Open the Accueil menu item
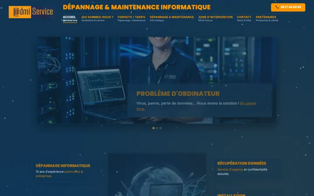This screenshot has height=196, width=314. [x=70, y=19]
